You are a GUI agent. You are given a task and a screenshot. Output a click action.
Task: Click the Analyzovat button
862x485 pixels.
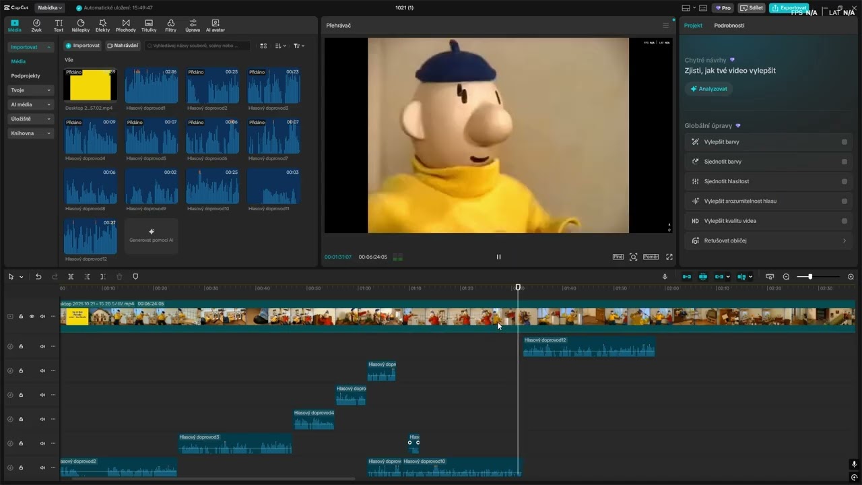point(708,89)
